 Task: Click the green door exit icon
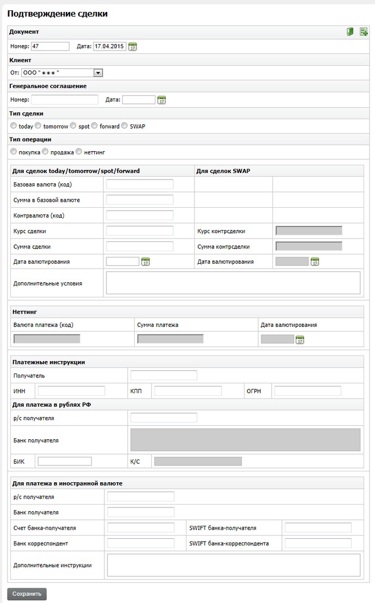[x=349, y=32]
